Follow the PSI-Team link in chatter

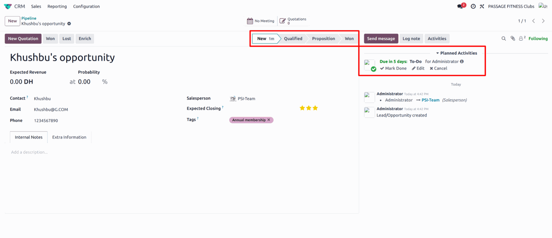coord(430,100)
